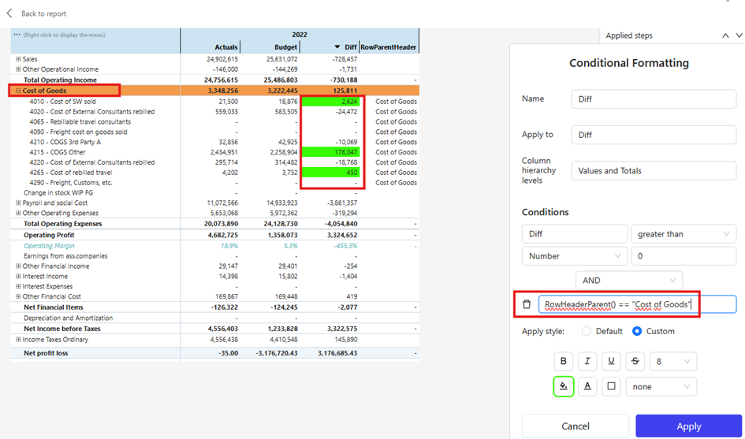Click the Budget column header
Screen dimensions: 745x439
[x=286, y=47]
